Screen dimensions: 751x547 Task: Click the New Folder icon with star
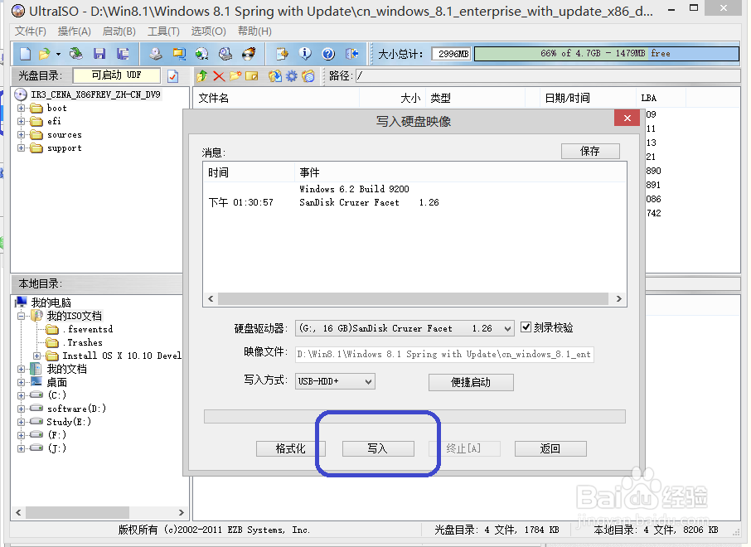[235, 75]
